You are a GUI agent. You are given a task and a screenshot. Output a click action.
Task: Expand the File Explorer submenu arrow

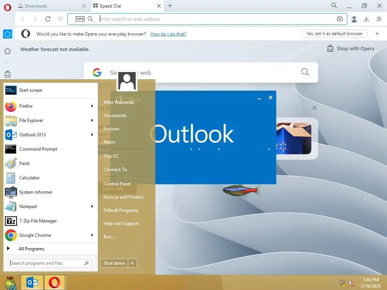click(92, 120)
